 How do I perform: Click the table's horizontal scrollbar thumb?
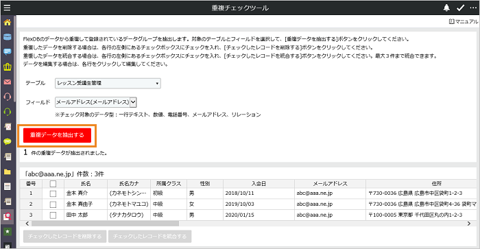coord(106,224)
